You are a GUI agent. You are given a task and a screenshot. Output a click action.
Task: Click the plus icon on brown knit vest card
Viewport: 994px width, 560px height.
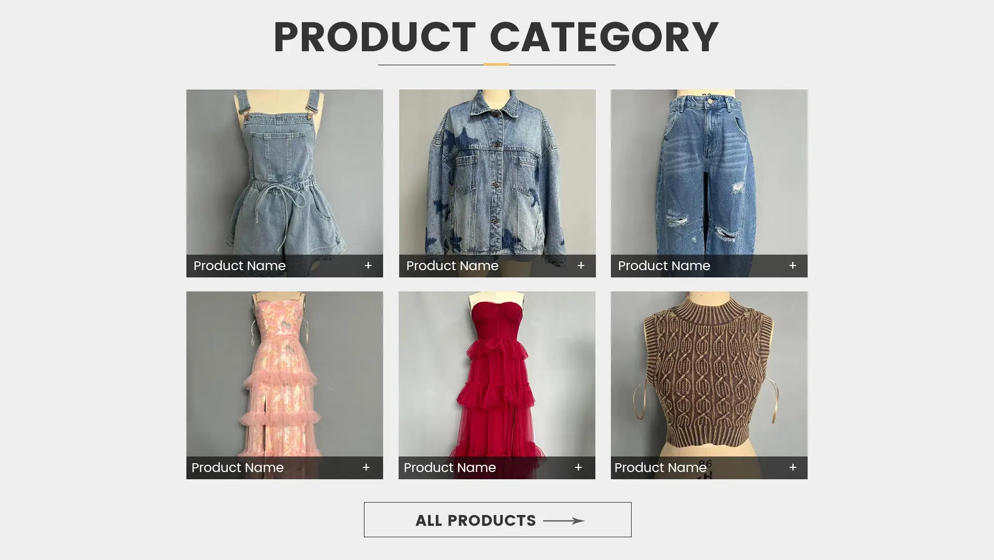[x=793, y=467]
